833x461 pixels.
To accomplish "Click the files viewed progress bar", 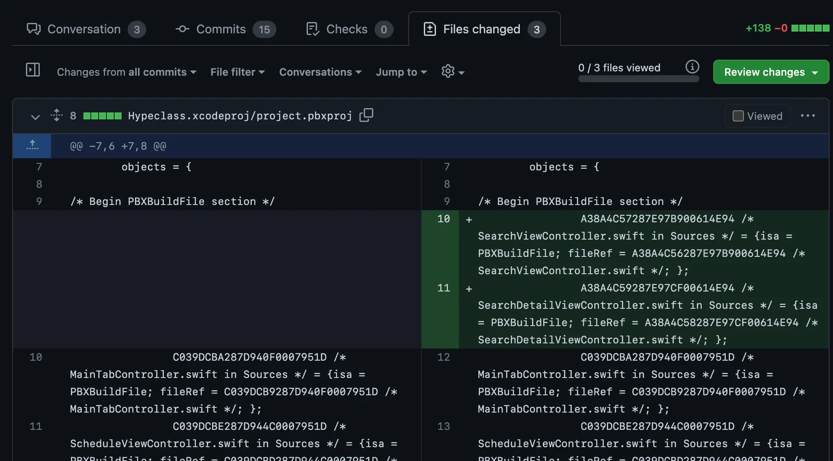I will click(x=638, y=79).
